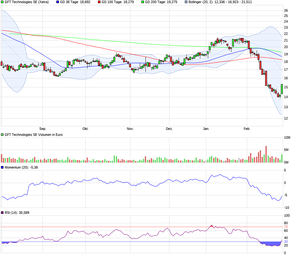The image size is (296, 256).
Task: Click the last green candlestick on price chart
Action: tap(282, 89)
